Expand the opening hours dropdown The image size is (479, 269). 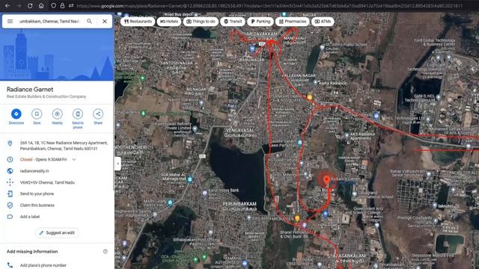pos(74,159)
